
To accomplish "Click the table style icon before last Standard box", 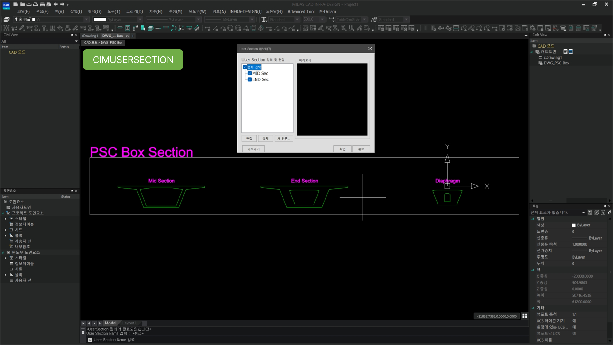I will click(x=374, y=19).
